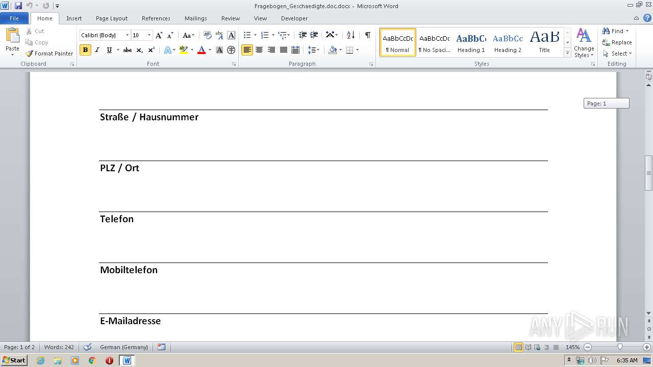The width and height of the screenshot is (653, 367).
Task: Toggle character border button
Action: point(231,35)
